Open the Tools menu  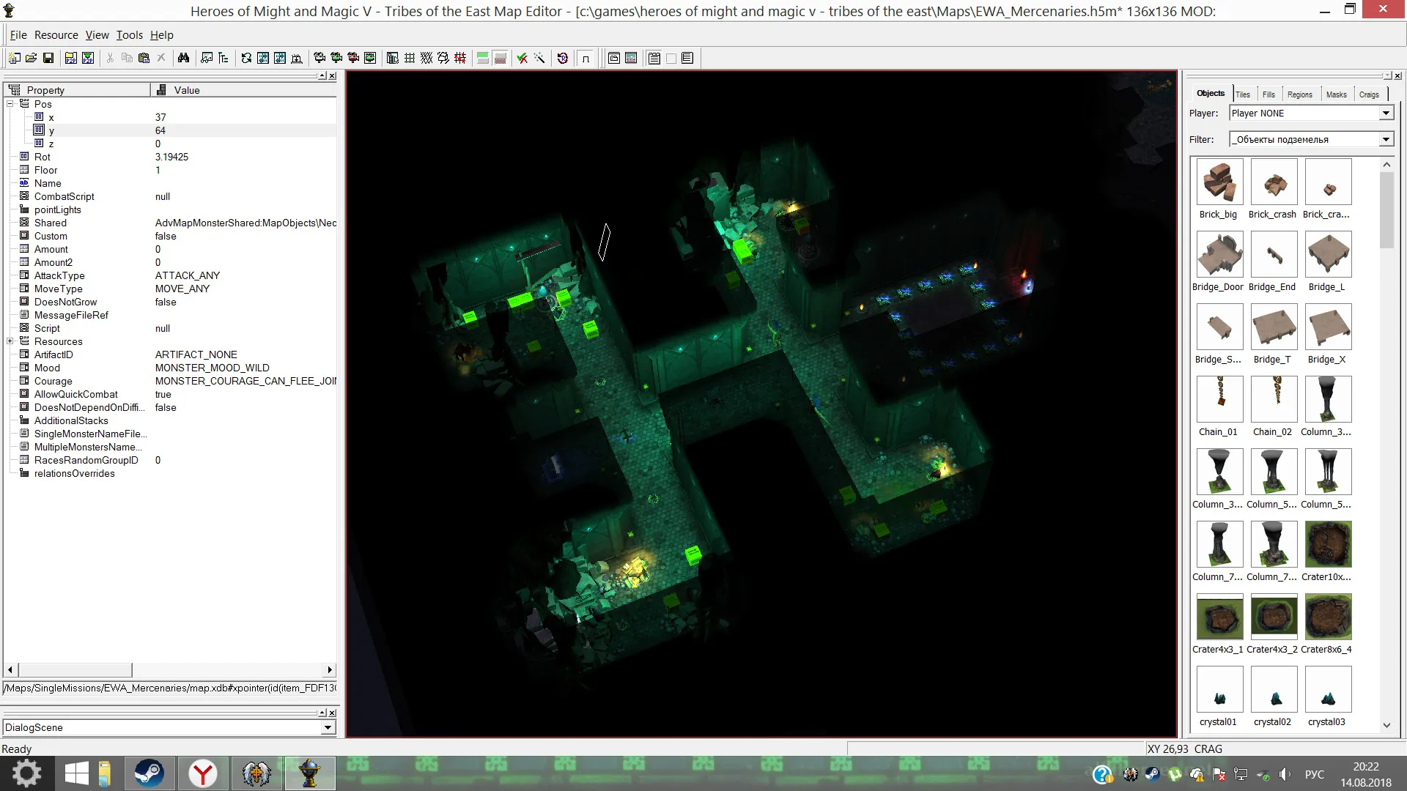[129, 35]
